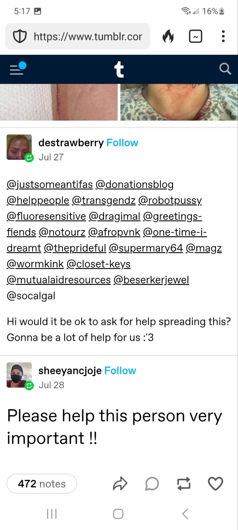
Task: Like the post with heart icon
Action: tap(215, 484)
